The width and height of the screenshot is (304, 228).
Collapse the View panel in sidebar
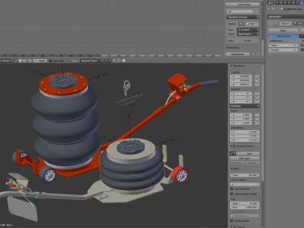coord(231,168)
